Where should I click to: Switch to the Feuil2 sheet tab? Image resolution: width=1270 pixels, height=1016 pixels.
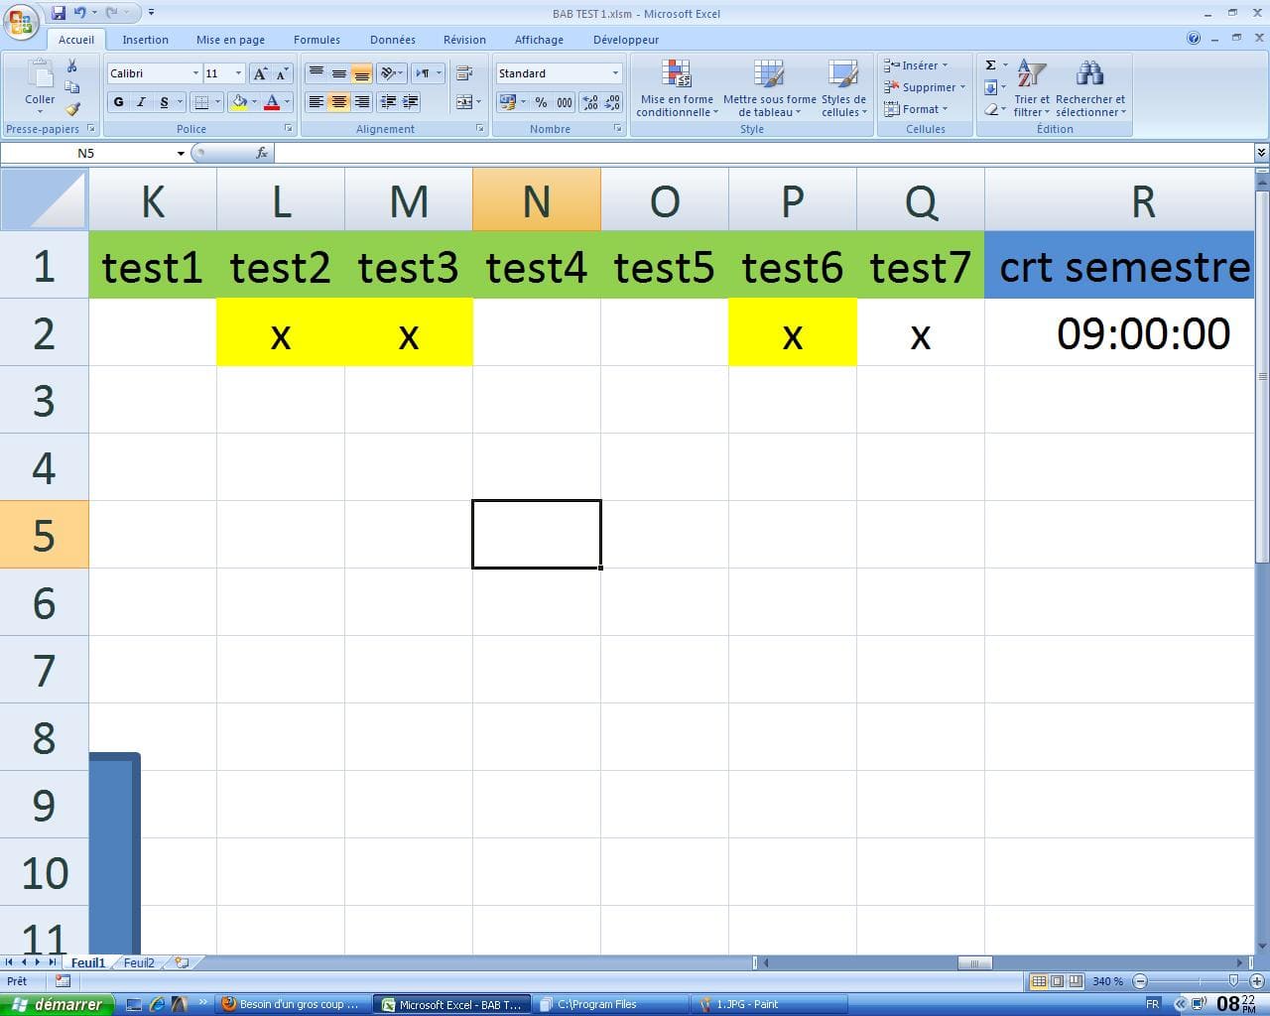139,962
